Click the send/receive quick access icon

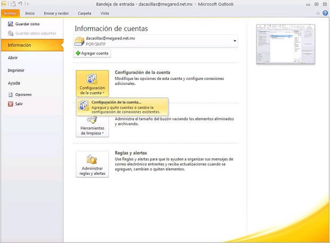pos(13,4)
